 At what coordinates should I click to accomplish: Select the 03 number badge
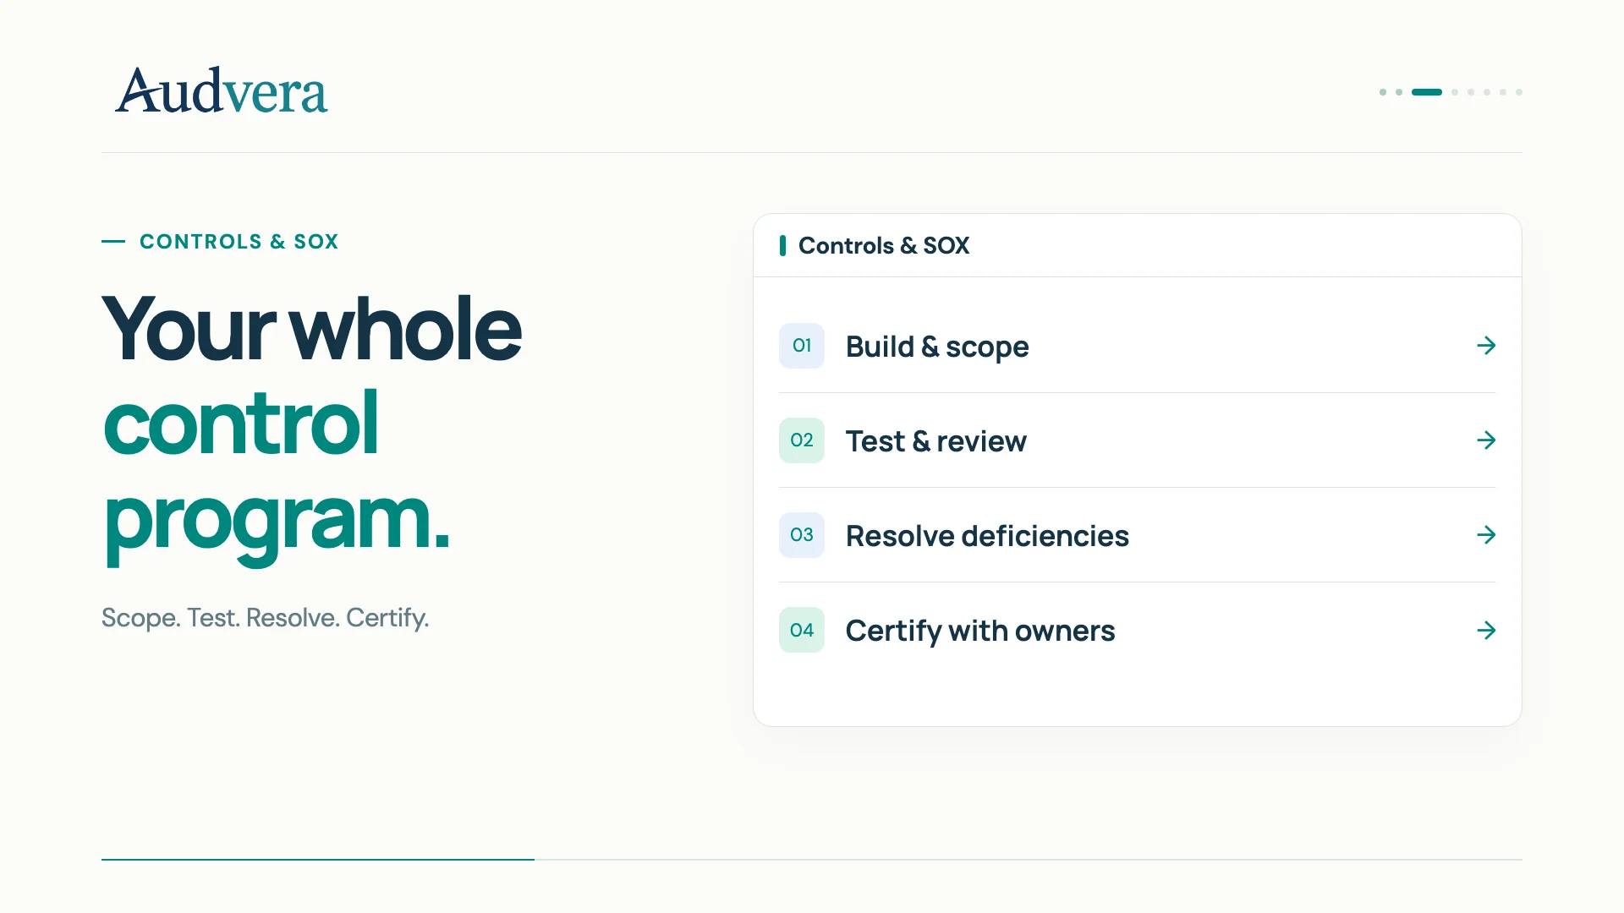[x=802, y=535]
